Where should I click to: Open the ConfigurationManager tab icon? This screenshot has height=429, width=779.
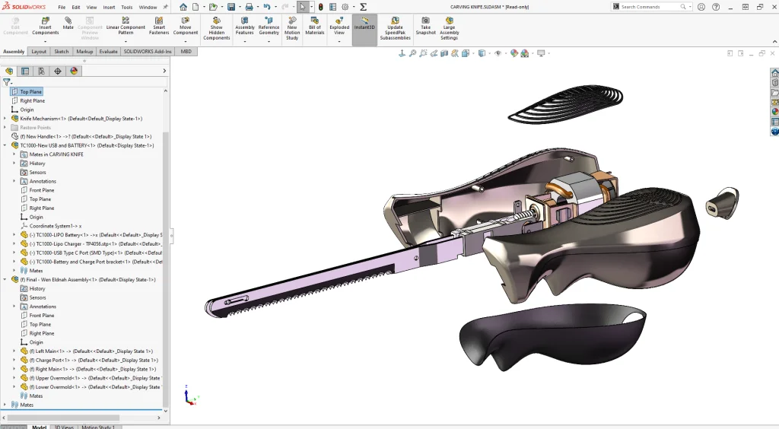click(x=41, y=71)
